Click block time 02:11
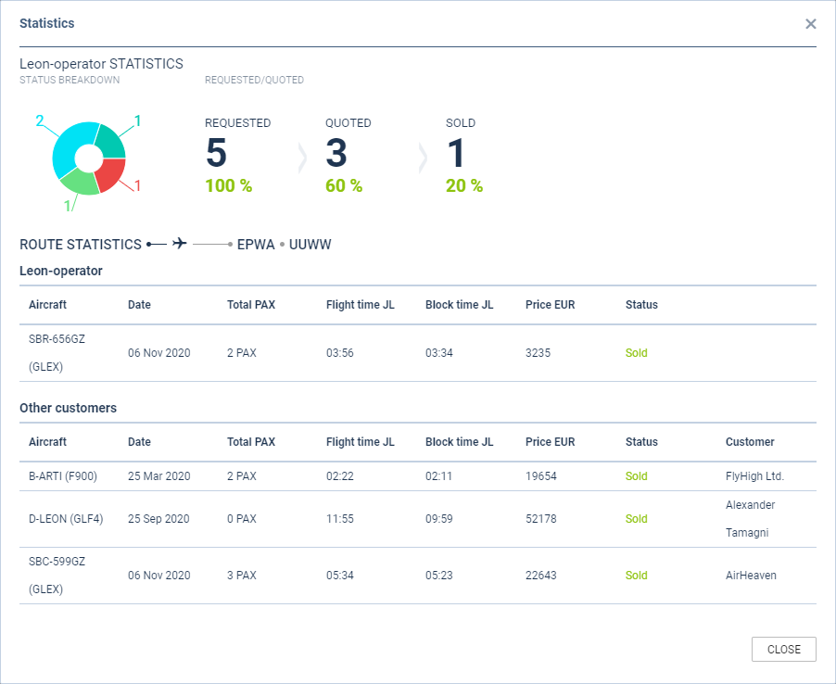The width and height of the screenshot is (836, 684). (x=438, y=476)
